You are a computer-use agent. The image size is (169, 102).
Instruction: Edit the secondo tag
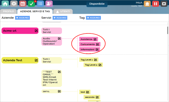97,97
